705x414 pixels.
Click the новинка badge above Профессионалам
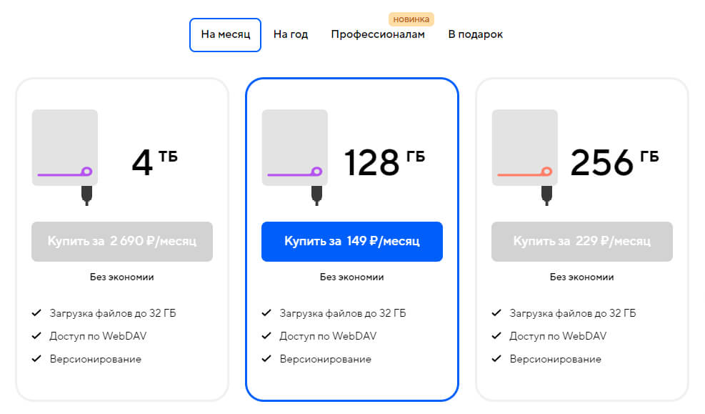click(411, 18)
